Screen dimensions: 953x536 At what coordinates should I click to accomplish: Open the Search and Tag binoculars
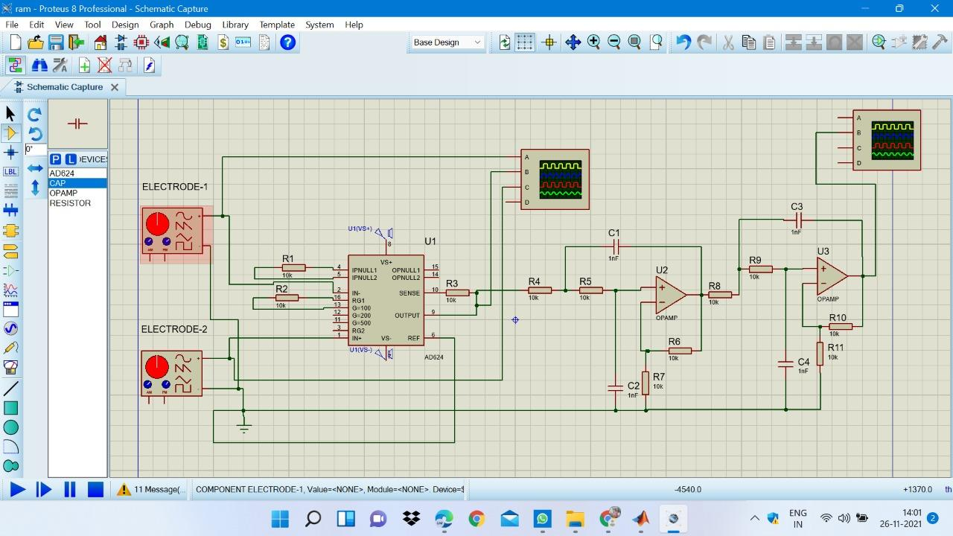coord(39,66)
